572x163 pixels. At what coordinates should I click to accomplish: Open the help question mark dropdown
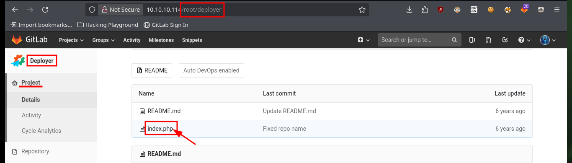tap(524, 40)
